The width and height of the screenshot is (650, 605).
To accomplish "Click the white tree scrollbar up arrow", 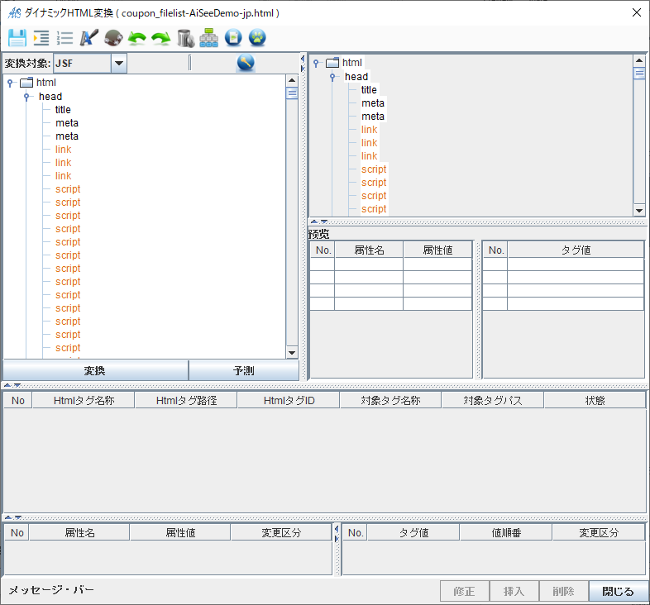I will pos(292,80).
